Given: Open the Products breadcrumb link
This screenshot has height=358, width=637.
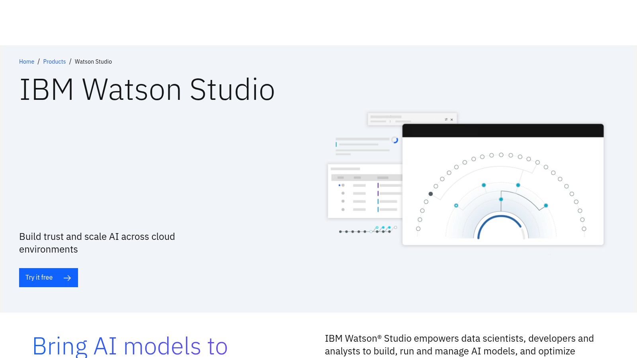Looking at the screenshot, I should [55, 62].
